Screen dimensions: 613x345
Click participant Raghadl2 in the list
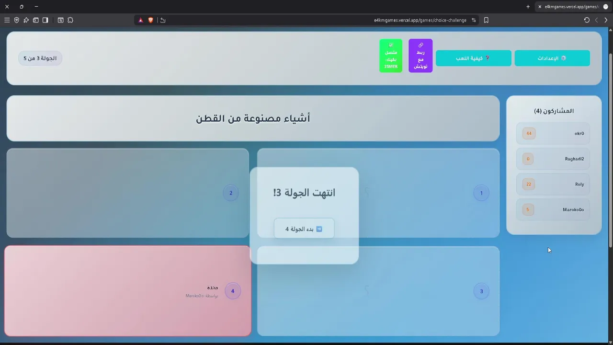553,159
